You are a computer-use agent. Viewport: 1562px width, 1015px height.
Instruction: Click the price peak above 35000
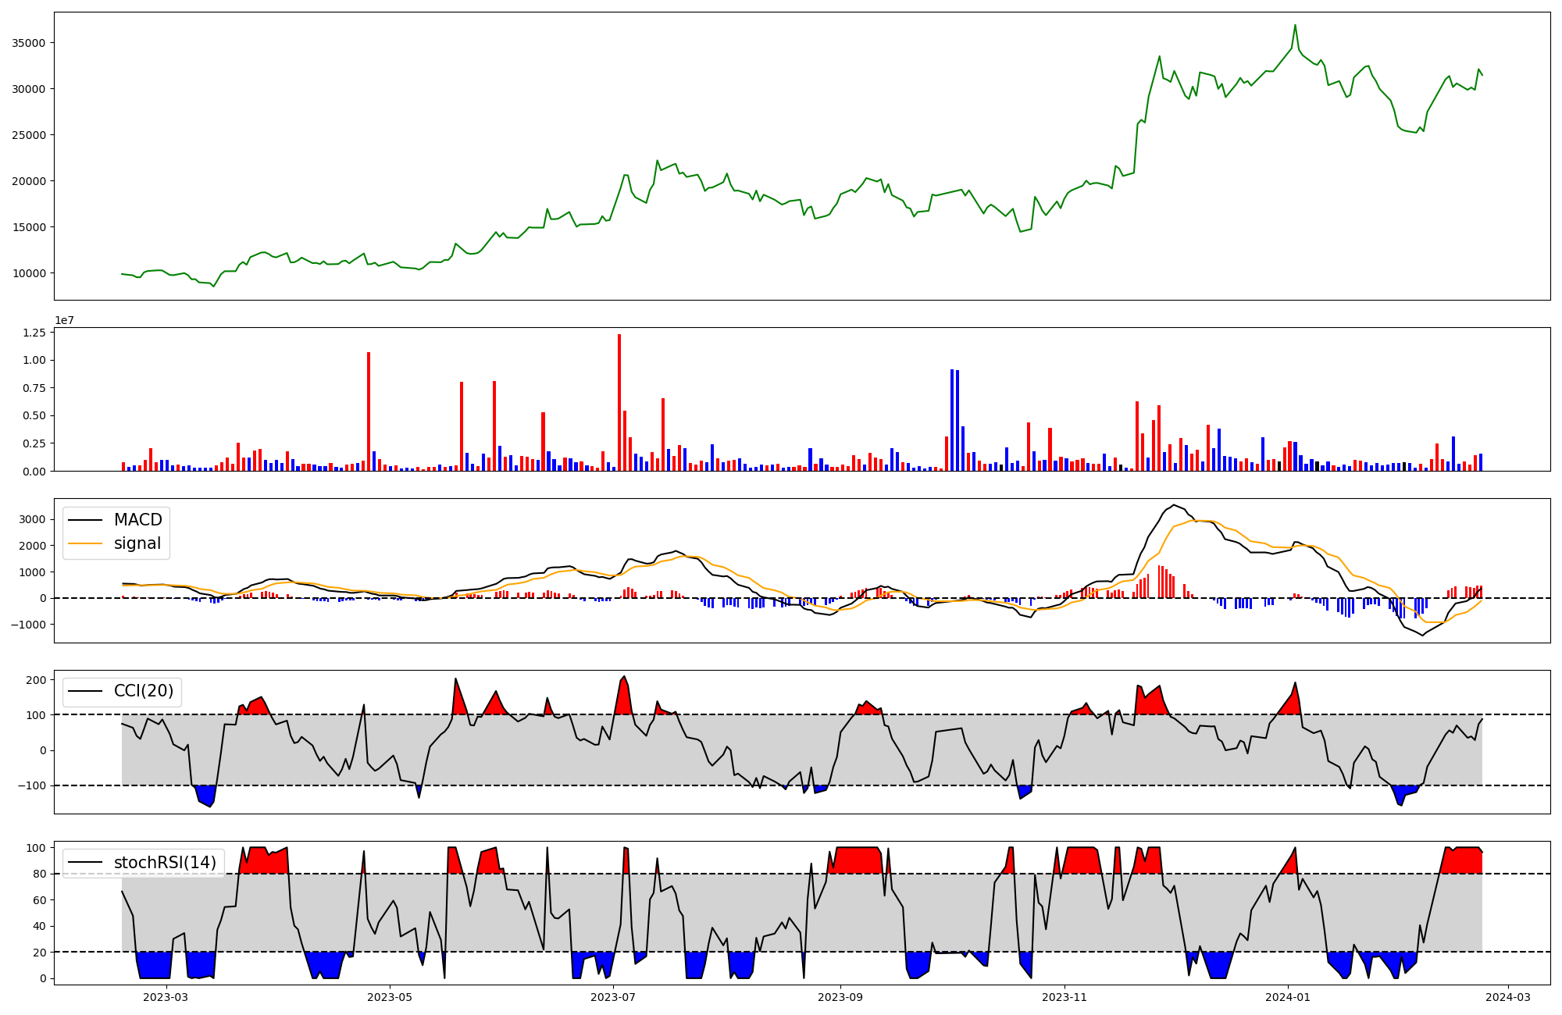(x=1295, y=26)
